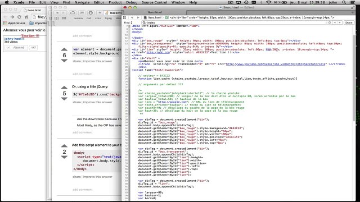Click the johny hack II channel link
This screenshot has height=202, width=360.
(x=14, y=39)
